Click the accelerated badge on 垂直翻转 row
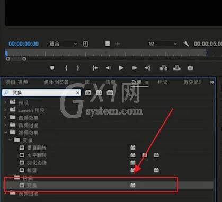The width and height of the screenshot is (222, 202). (133, 147)
